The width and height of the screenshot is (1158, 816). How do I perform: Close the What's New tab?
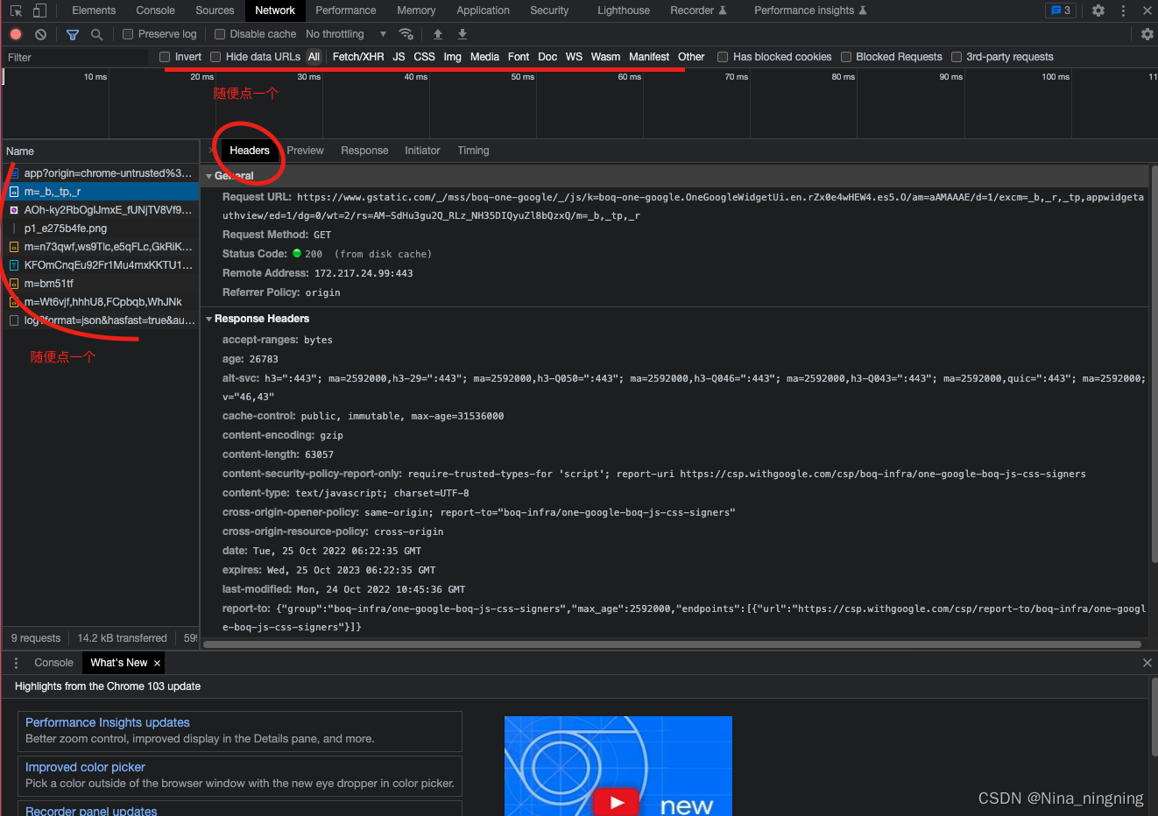[x=157, y=663]
